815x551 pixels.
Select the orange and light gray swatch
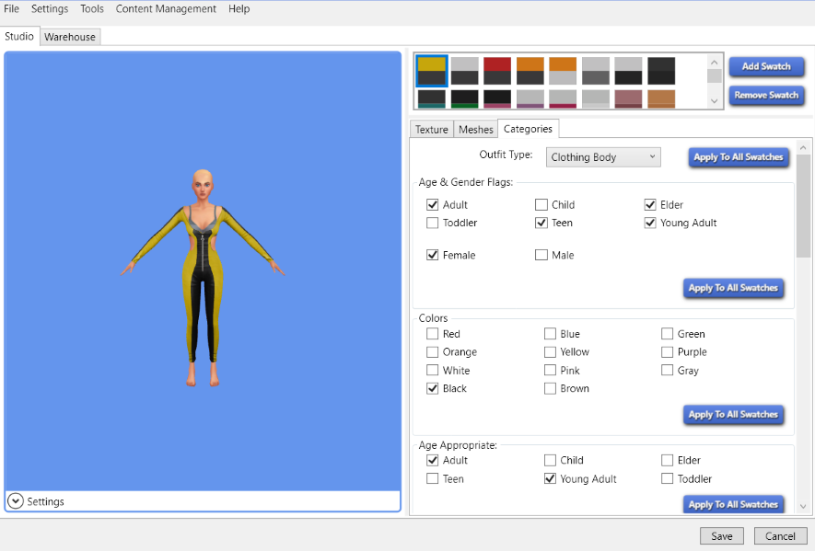[x=563, y=71]
